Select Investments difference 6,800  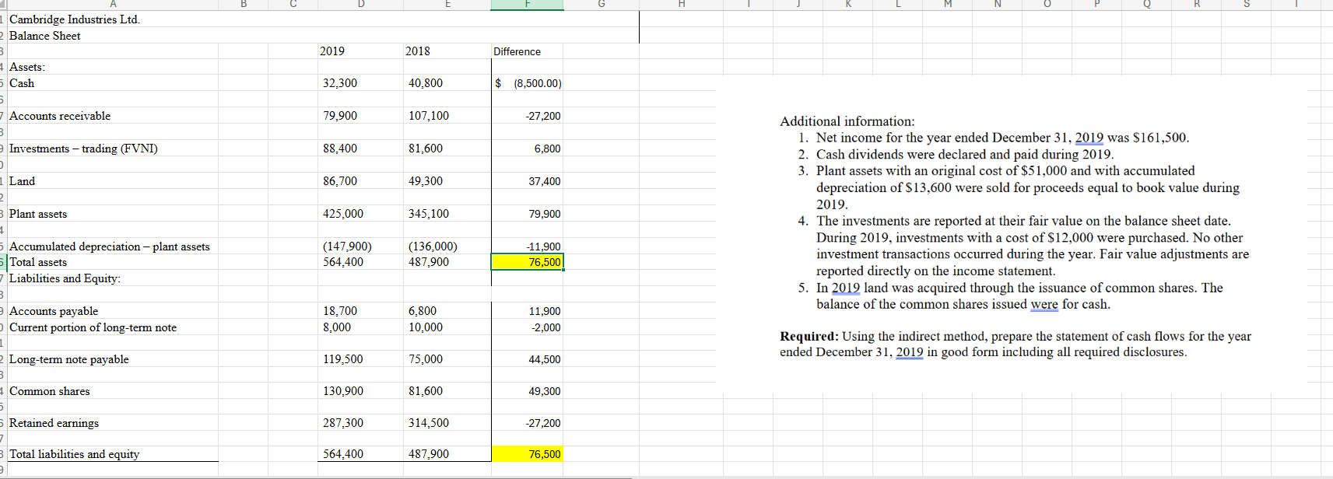click(547, 149)
